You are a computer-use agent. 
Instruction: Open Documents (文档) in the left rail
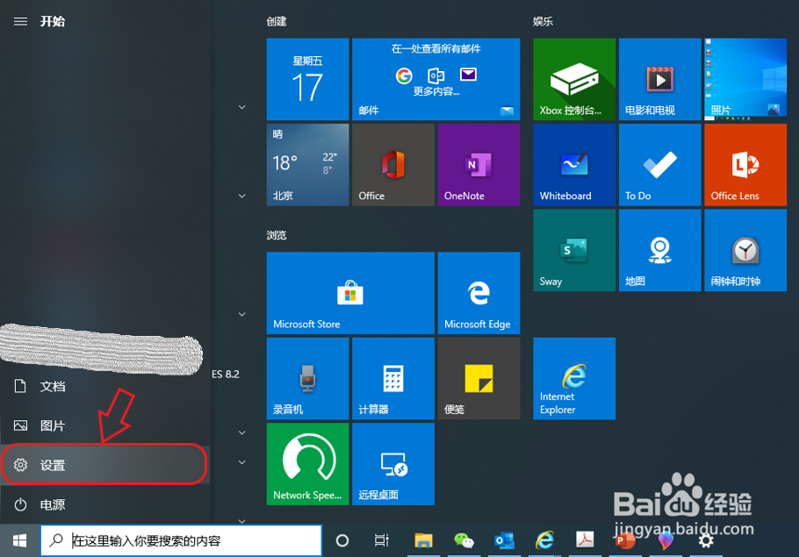point(105,387)
